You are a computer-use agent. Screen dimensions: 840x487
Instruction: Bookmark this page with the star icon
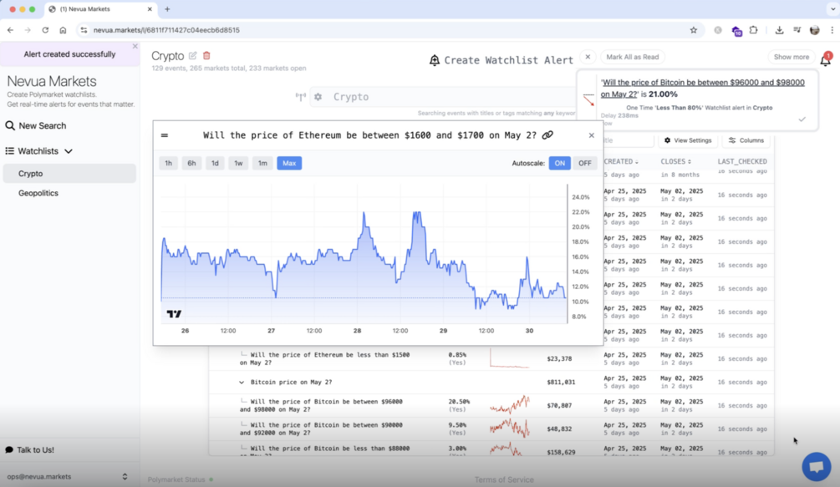click(x=694, y=30)
